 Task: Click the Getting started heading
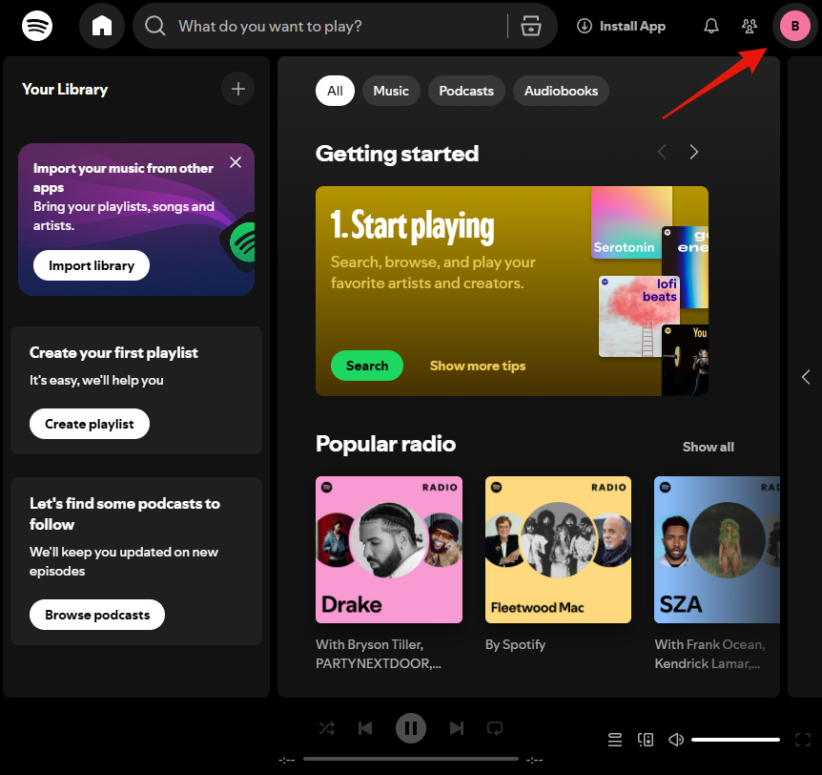(398, 154)
